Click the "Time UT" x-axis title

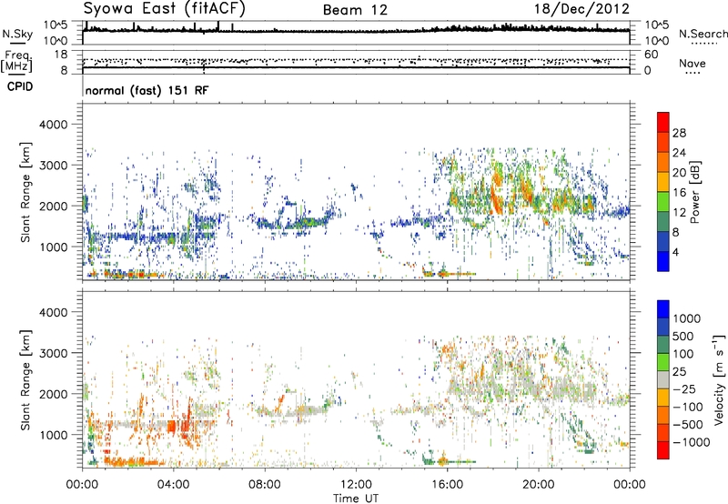coord(356,499)
